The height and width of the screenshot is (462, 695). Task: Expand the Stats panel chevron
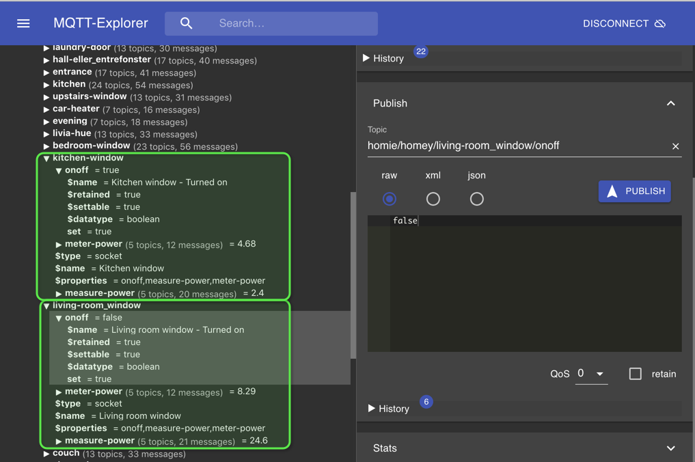click(670, 448)
